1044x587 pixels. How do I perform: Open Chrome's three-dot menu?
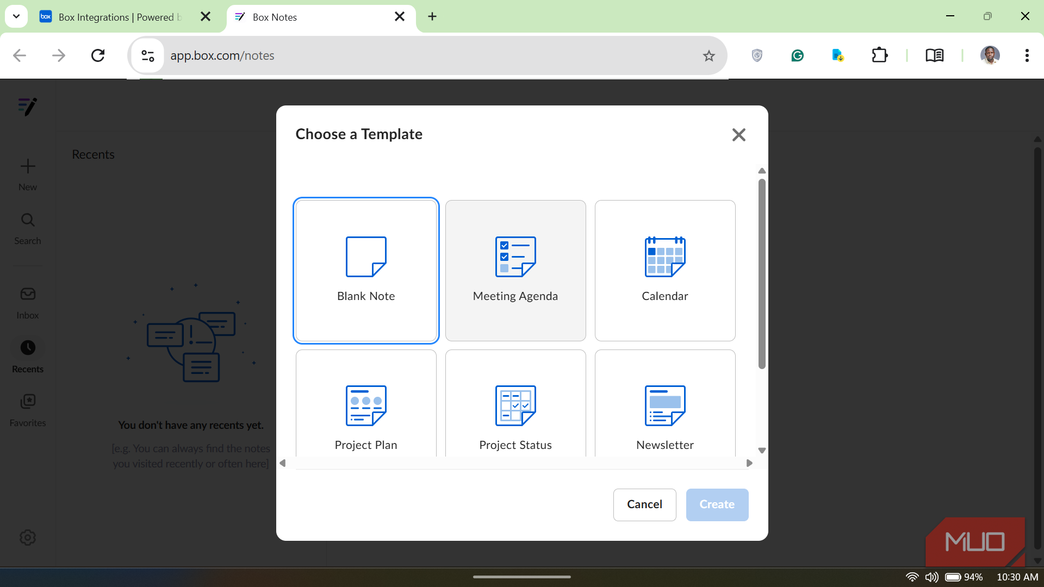tap(1027, 55)
